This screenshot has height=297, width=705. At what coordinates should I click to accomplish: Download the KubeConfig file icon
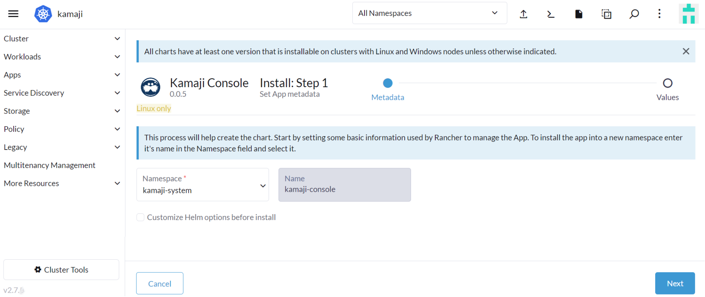[x=579, y=14]
